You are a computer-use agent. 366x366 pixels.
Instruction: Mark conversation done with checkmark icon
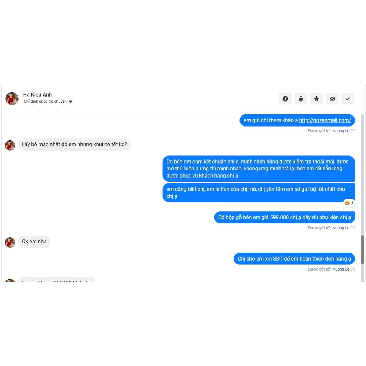[347, 99]
